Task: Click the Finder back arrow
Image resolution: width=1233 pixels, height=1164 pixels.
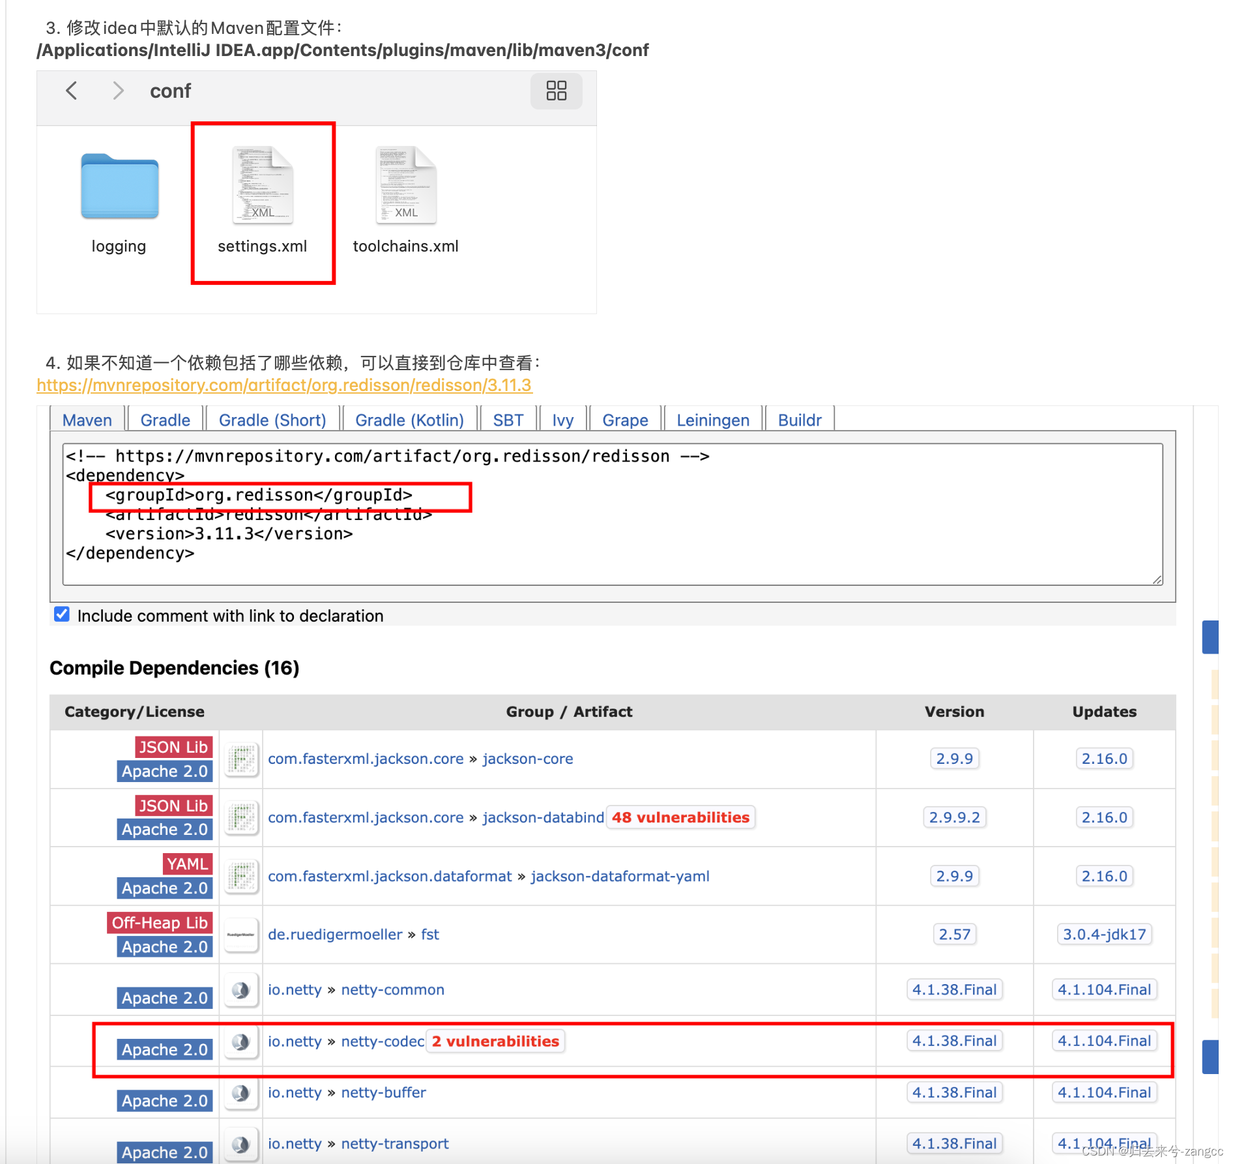Action: click(x=72, y=91)
